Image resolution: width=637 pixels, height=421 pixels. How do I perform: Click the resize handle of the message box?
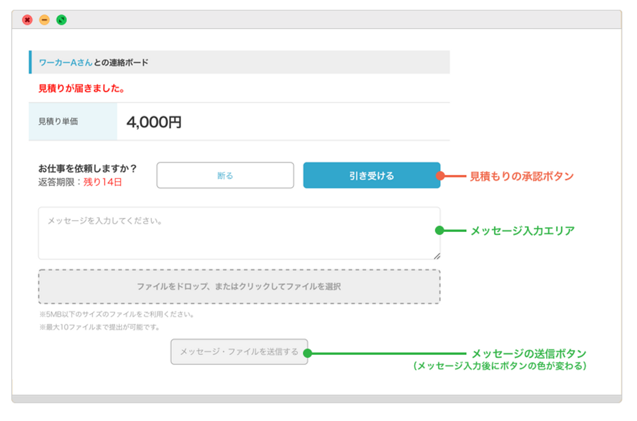pyautogui.click(x=437, y=256)
